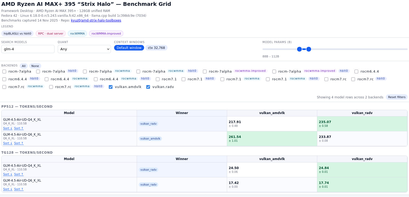Check rocm-7alpha rocwmma-improved hblt0 backend

click(x=274, y=72)
